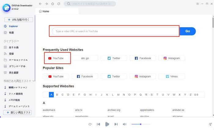This screenshot has height=130, width=214.
Task: Open the audiomack site link
Action: pyautogui.click(x=49, y=110)
